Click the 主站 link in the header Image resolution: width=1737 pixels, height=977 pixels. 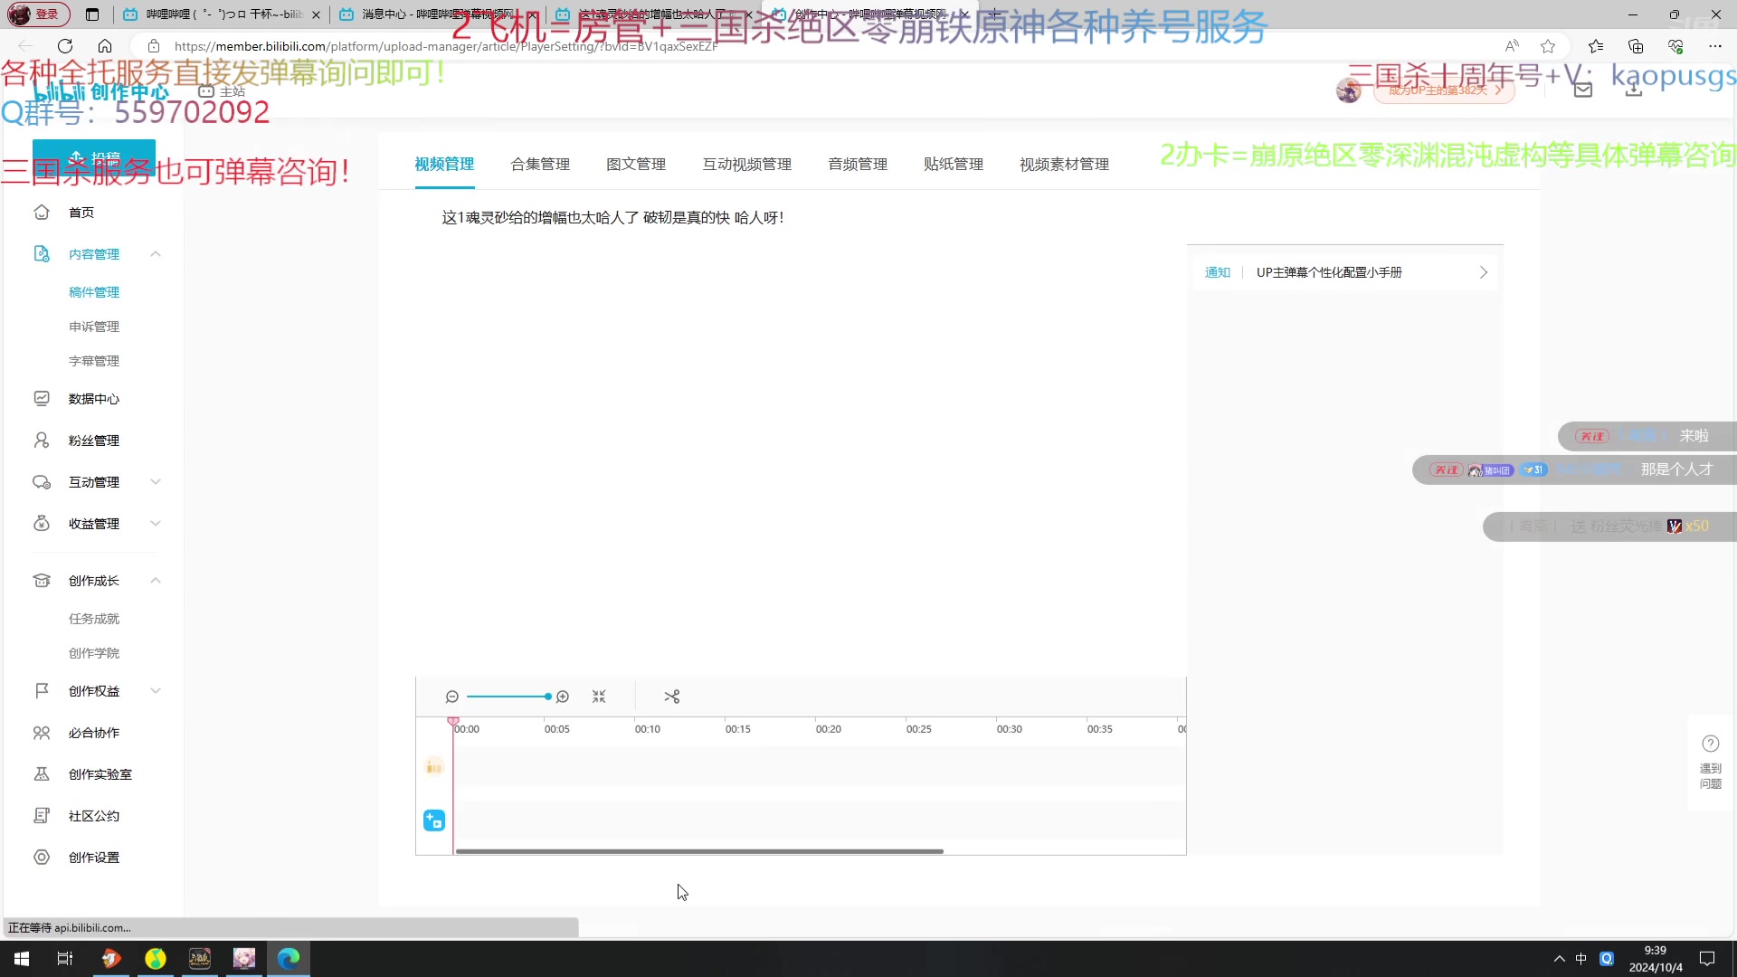pyautogui.click(x=223, y=91)
